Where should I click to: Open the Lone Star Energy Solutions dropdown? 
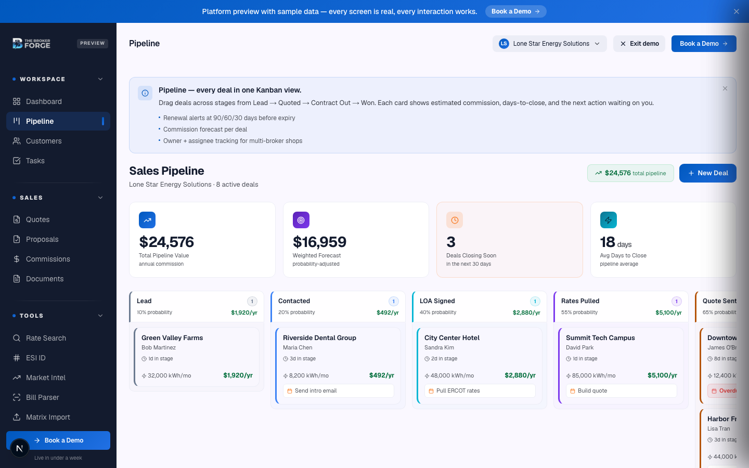(550, 44)
